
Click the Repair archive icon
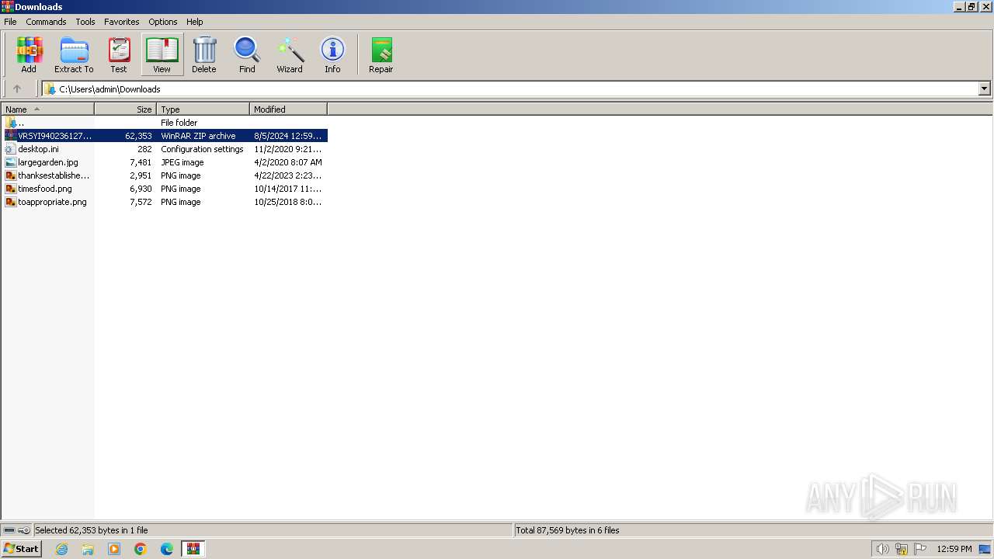381,54
